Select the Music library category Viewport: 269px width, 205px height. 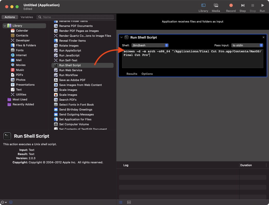pos(20,70)
